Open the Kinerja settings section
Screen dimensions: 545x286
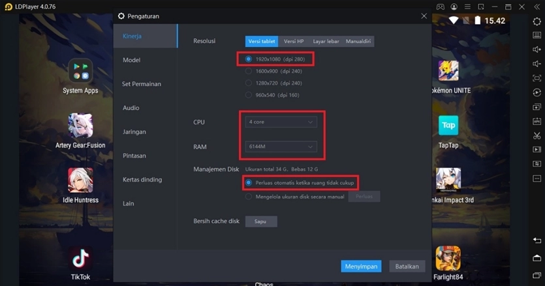[x=146, y=36]
